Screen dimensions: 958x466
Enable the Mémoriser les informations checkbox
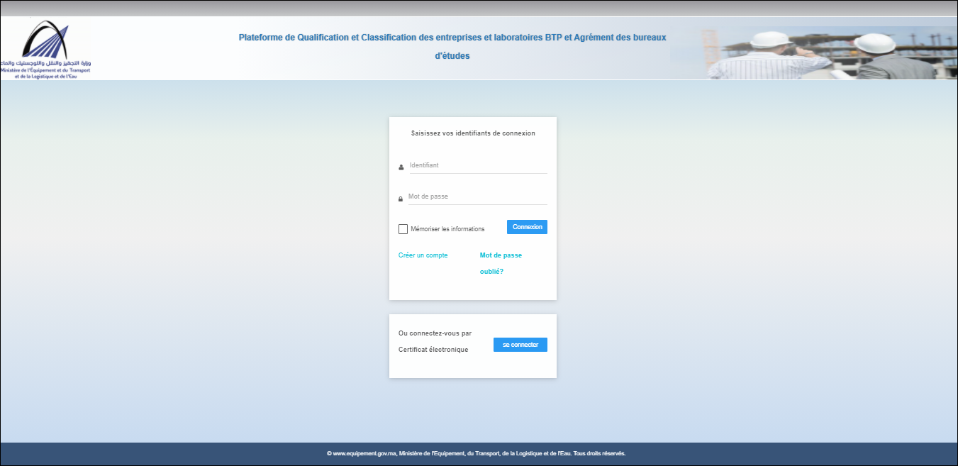pyautogui.click(x=403, y=229)
